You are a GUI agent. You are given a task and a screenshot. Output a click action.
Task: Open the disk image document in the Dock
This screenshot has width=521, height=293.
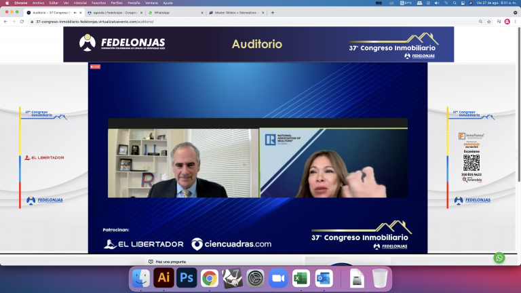357,278
